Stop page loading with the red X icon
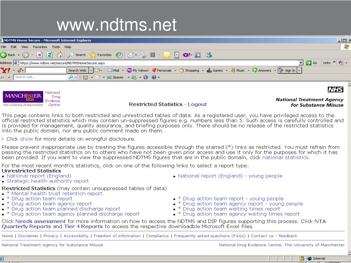Image resolution: width=351 pixels, height=263 pixels. pos(40,55)
